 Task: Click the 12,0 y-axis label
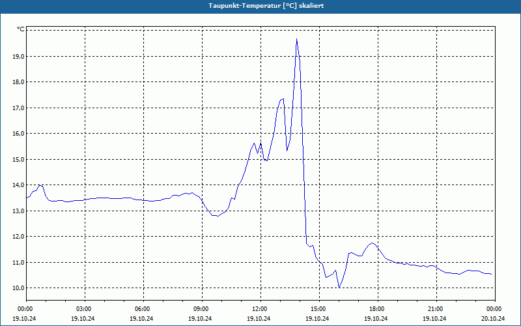pos(19,237)
